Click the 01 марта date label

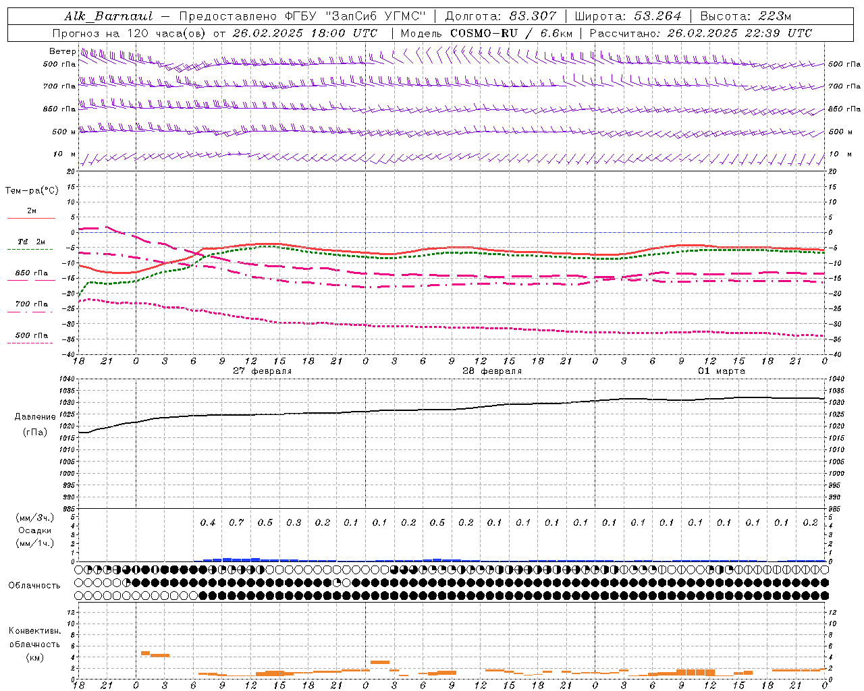[721, 371]
